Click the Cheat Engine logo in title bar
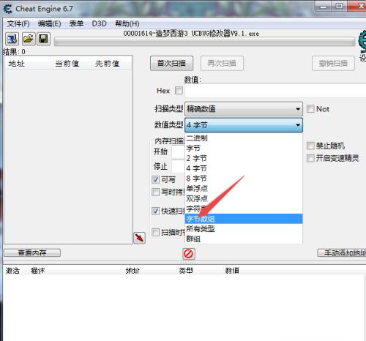 pos(7,9)
